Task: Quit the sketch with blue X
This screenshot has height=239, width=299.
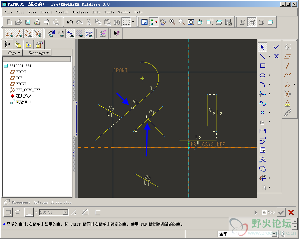Action: coord(277,56)
